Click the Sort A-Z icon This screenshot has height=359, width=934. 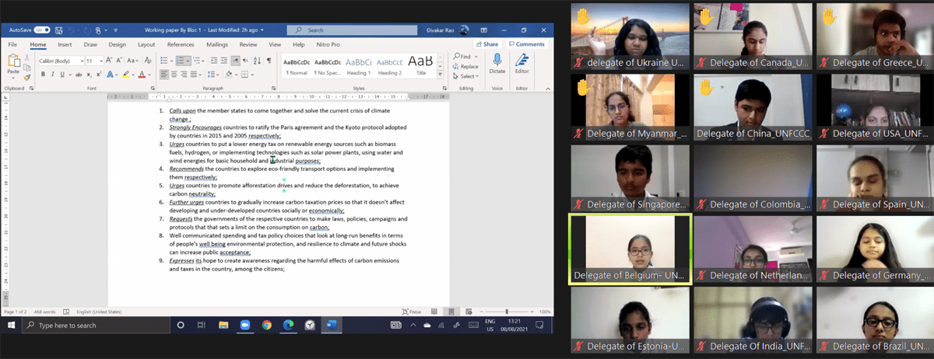(x=257, y=61)
